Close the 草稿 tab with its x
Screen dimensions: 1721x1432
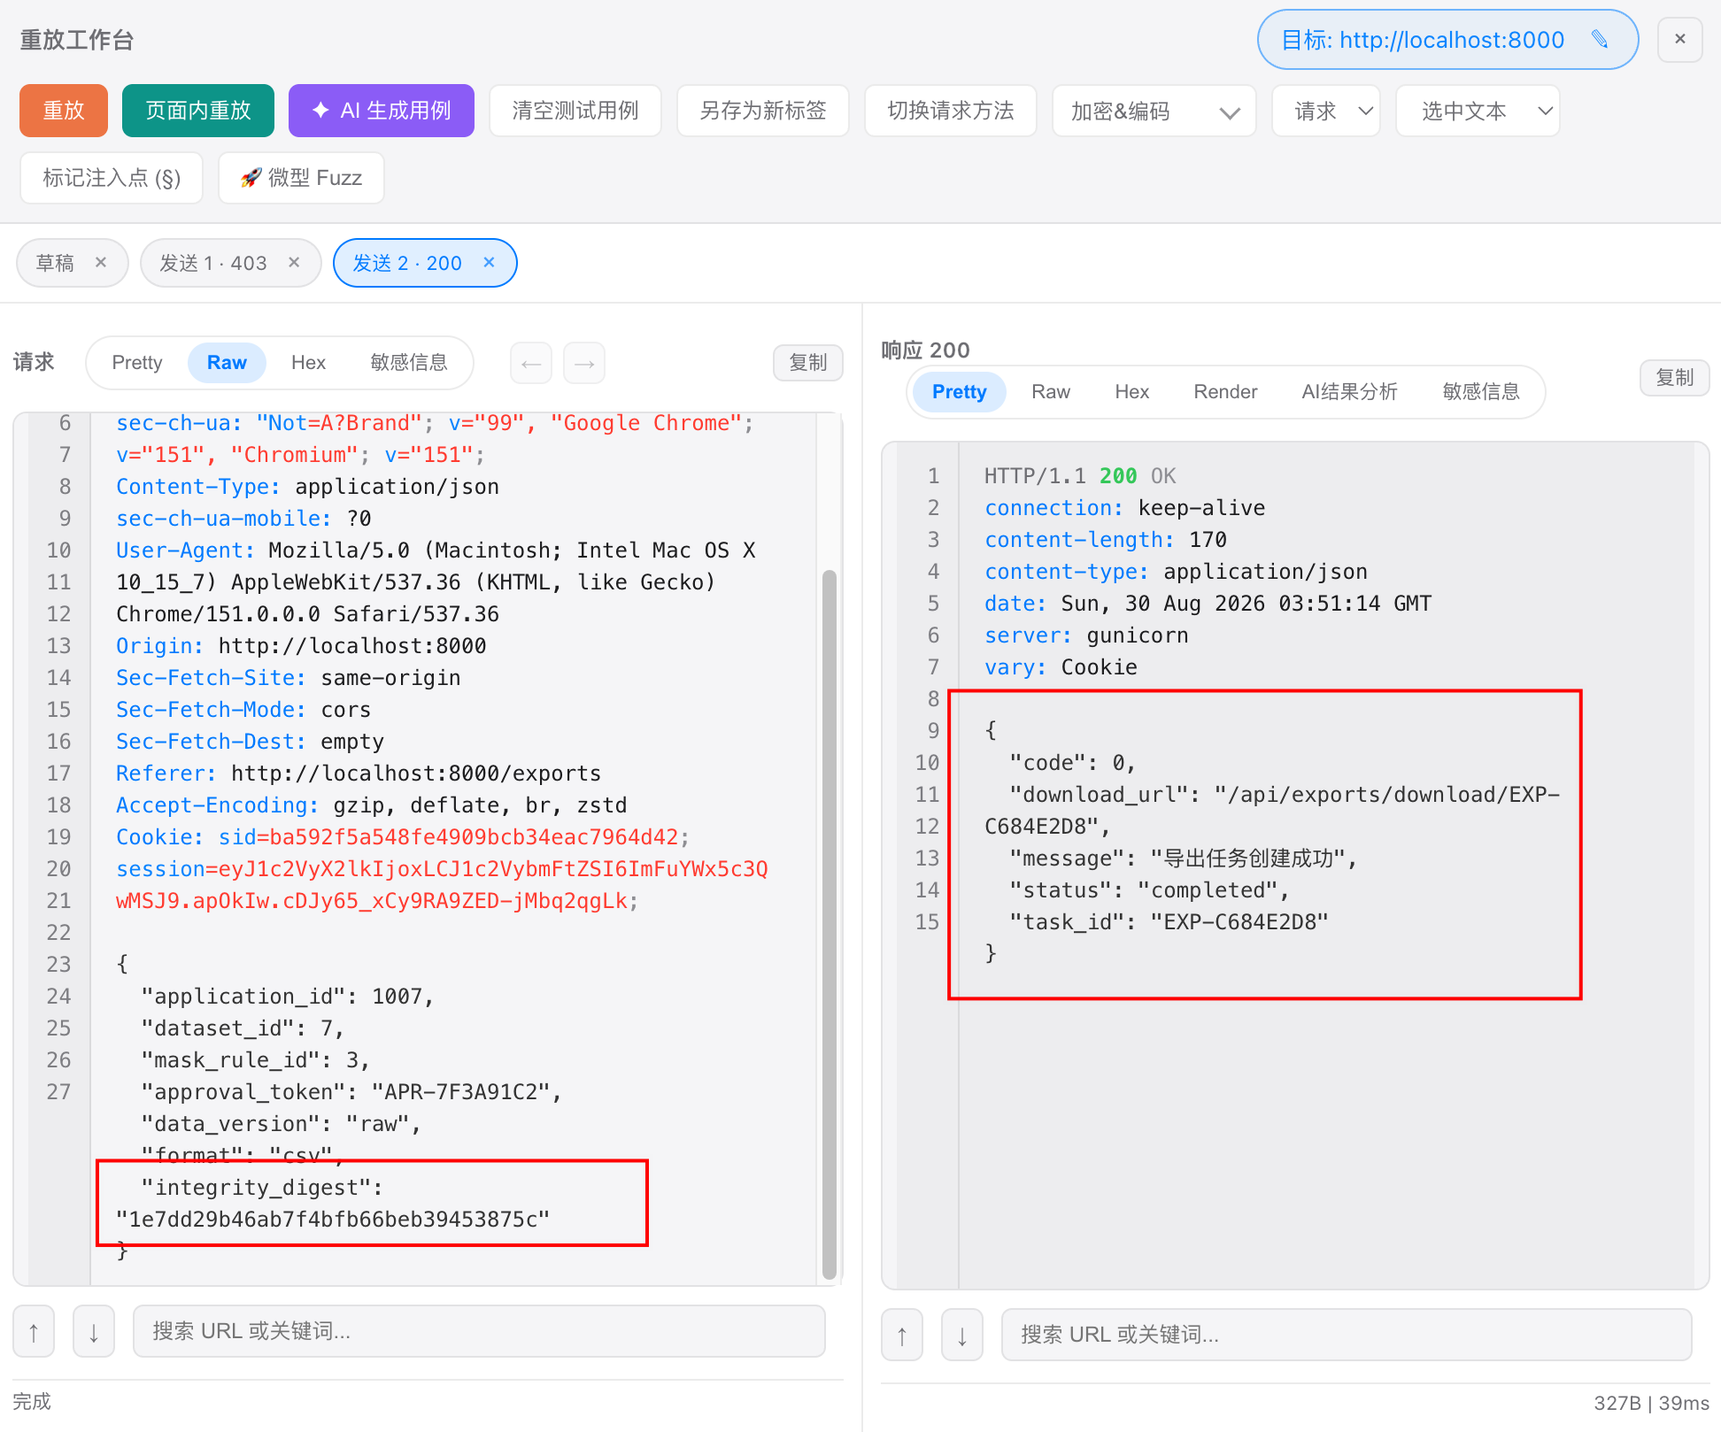click(x=101, y=263)
